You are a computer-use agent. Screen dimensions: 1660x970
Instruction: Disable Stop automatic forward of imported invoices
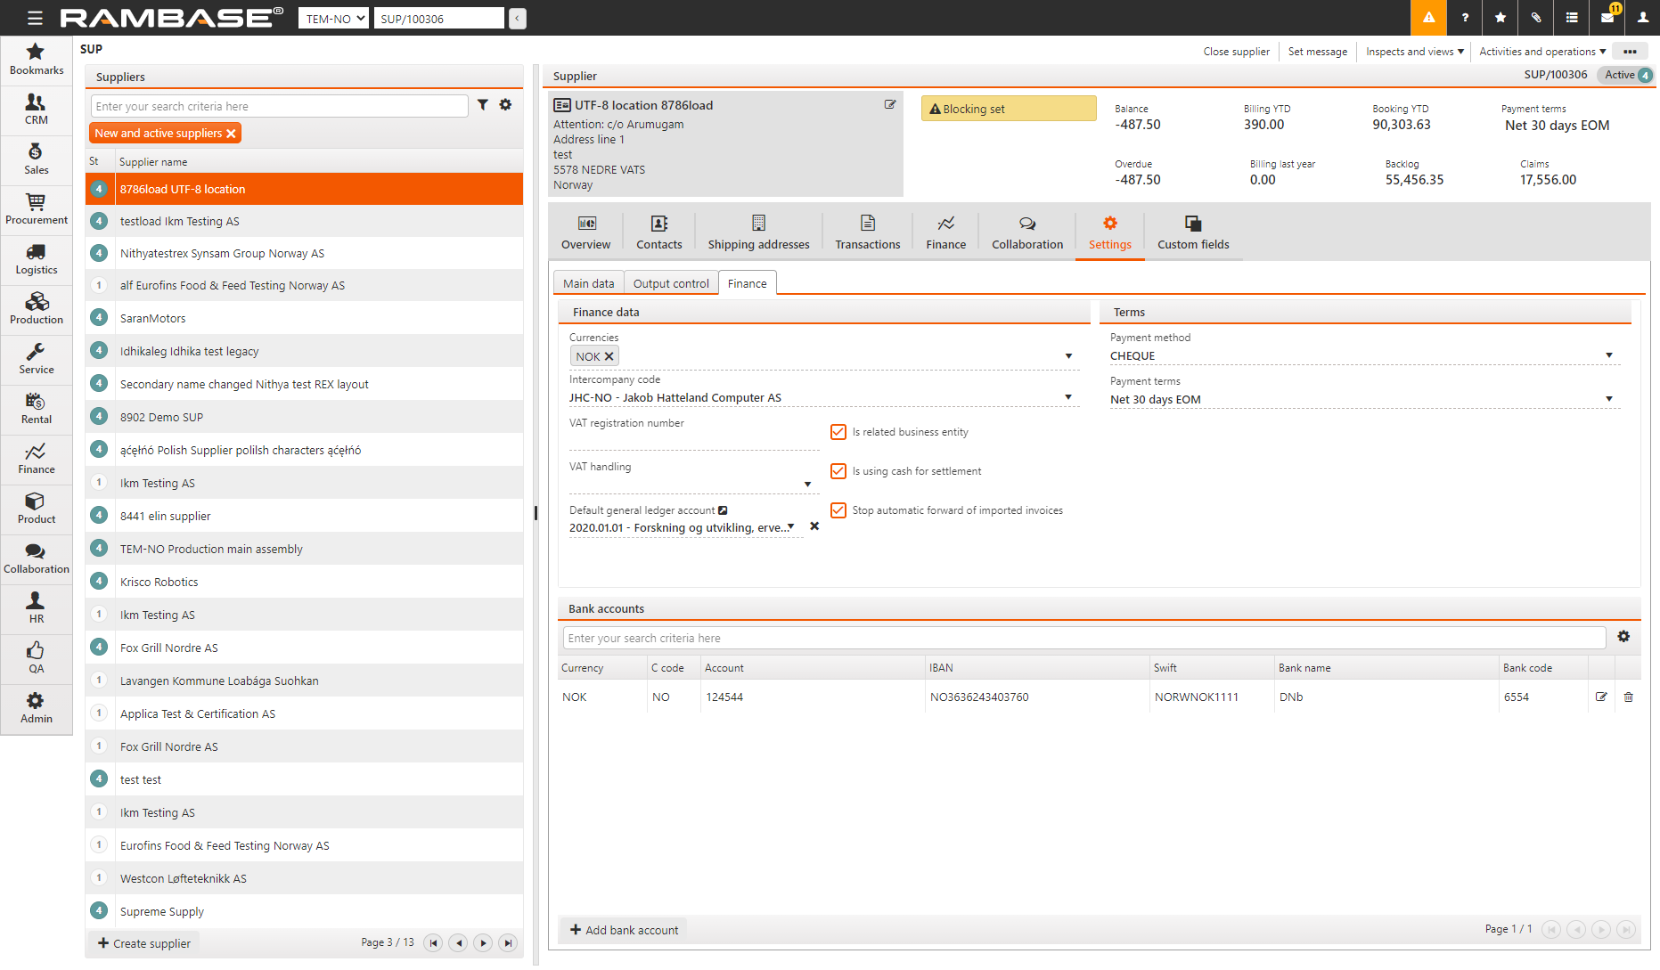click(838, 510)
